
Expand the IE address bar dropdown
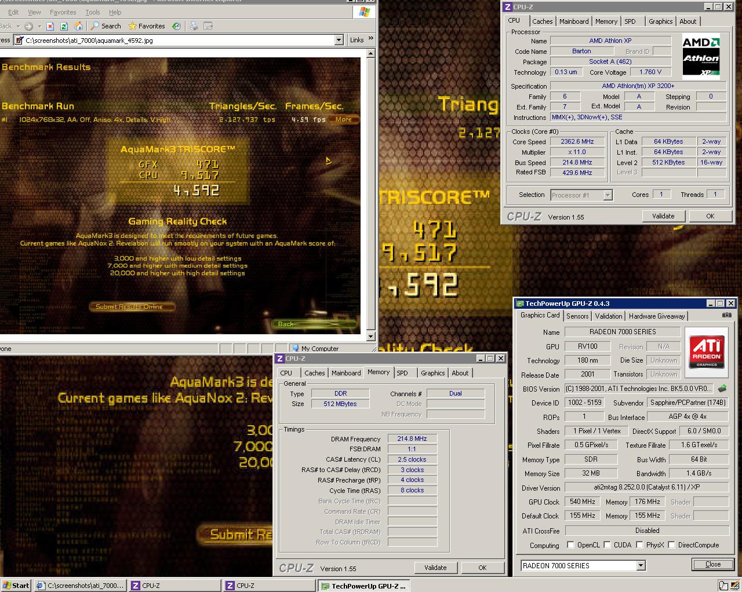[x=339, y=41]
